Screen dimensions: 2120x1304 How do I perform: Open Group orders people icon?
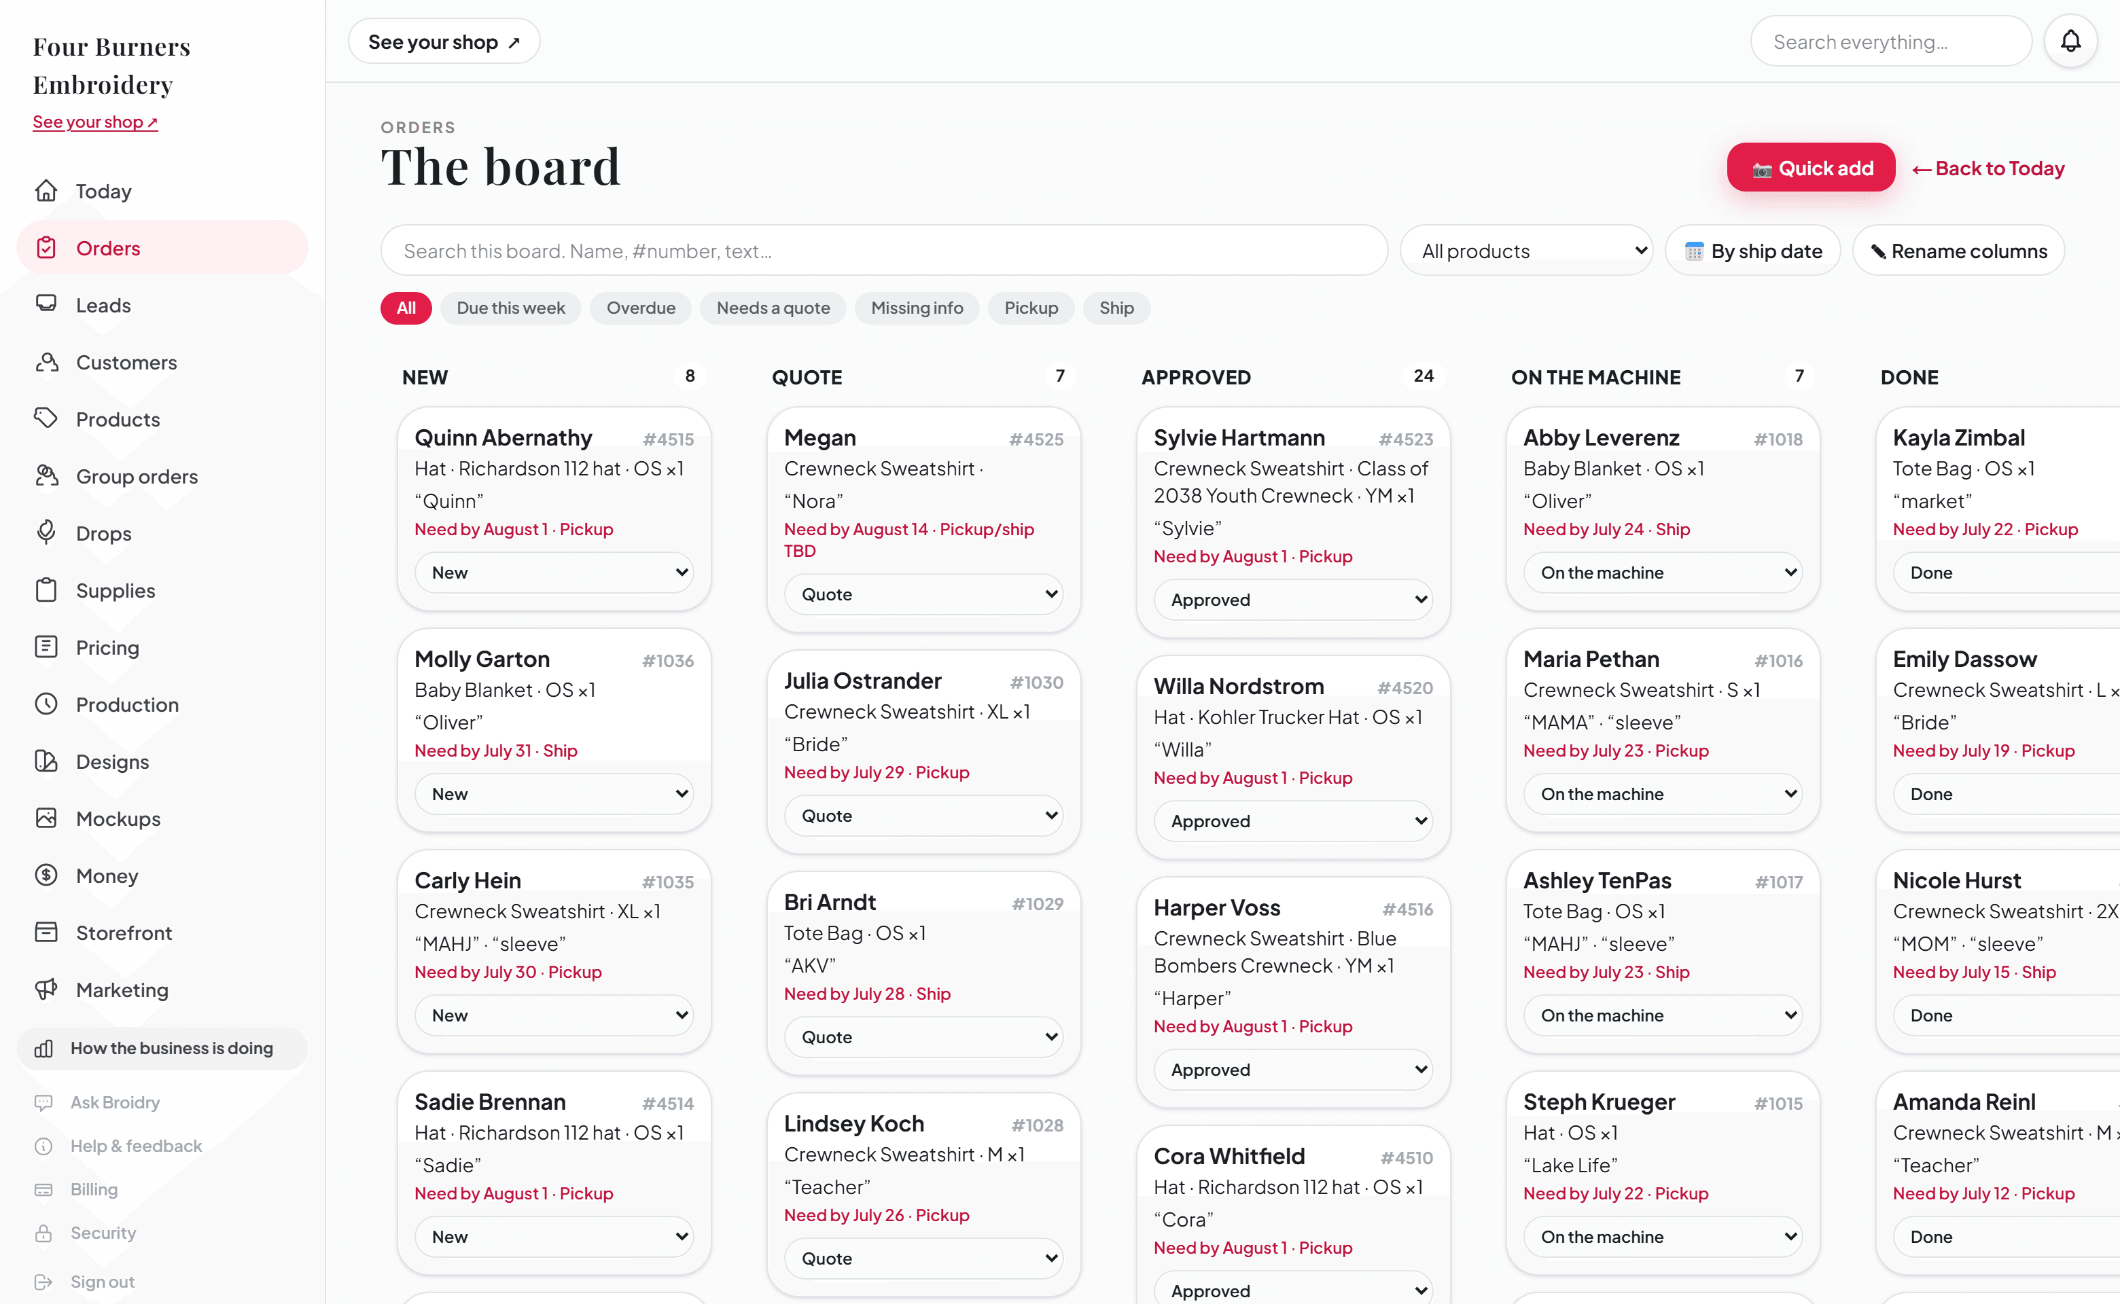[x=47, y=476]
